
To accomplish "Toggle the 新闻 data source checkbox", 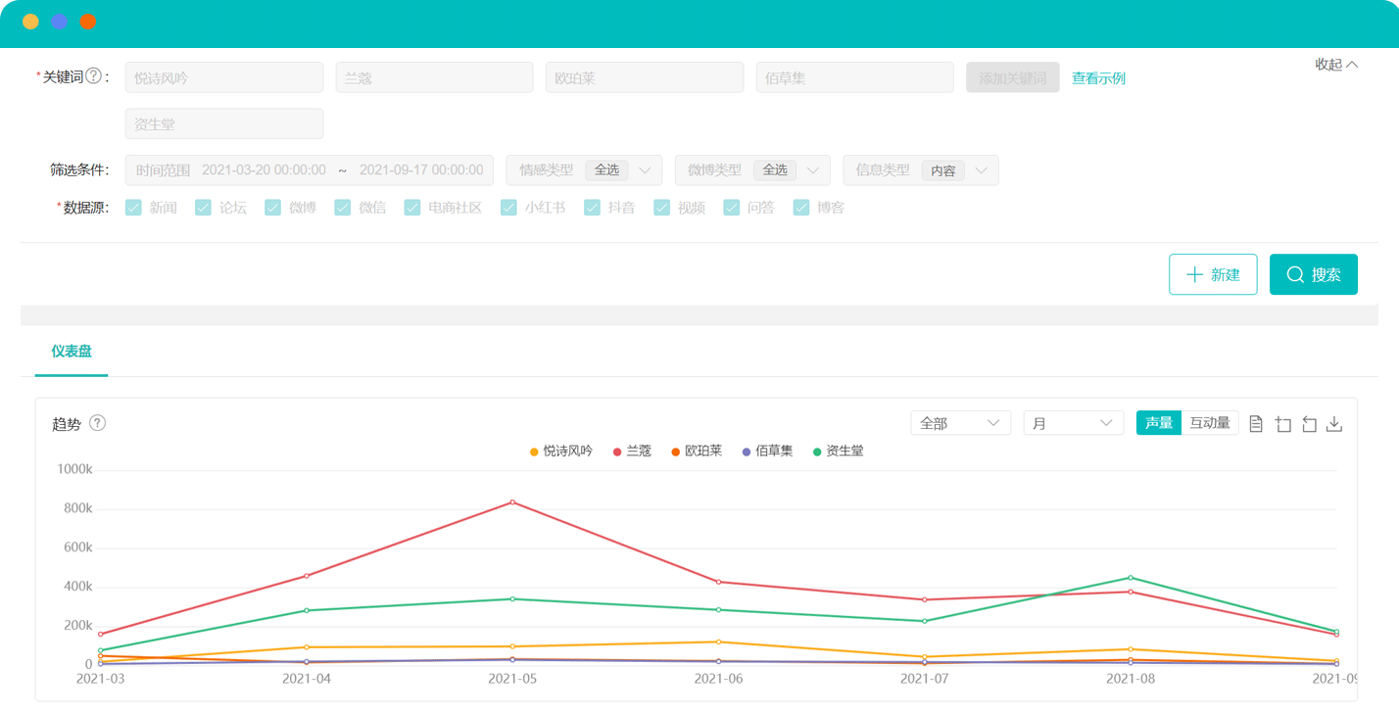I will [133, 208].
